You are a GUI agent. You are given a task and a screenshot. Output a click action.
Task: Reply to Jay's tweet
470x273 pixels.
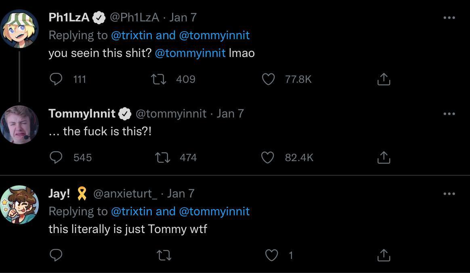point(56,255)
